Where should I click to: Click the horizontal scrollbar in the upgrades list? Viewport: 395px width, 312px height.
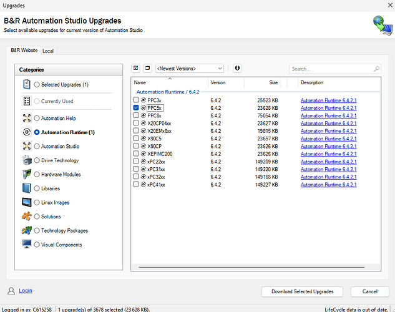[251, 267]
